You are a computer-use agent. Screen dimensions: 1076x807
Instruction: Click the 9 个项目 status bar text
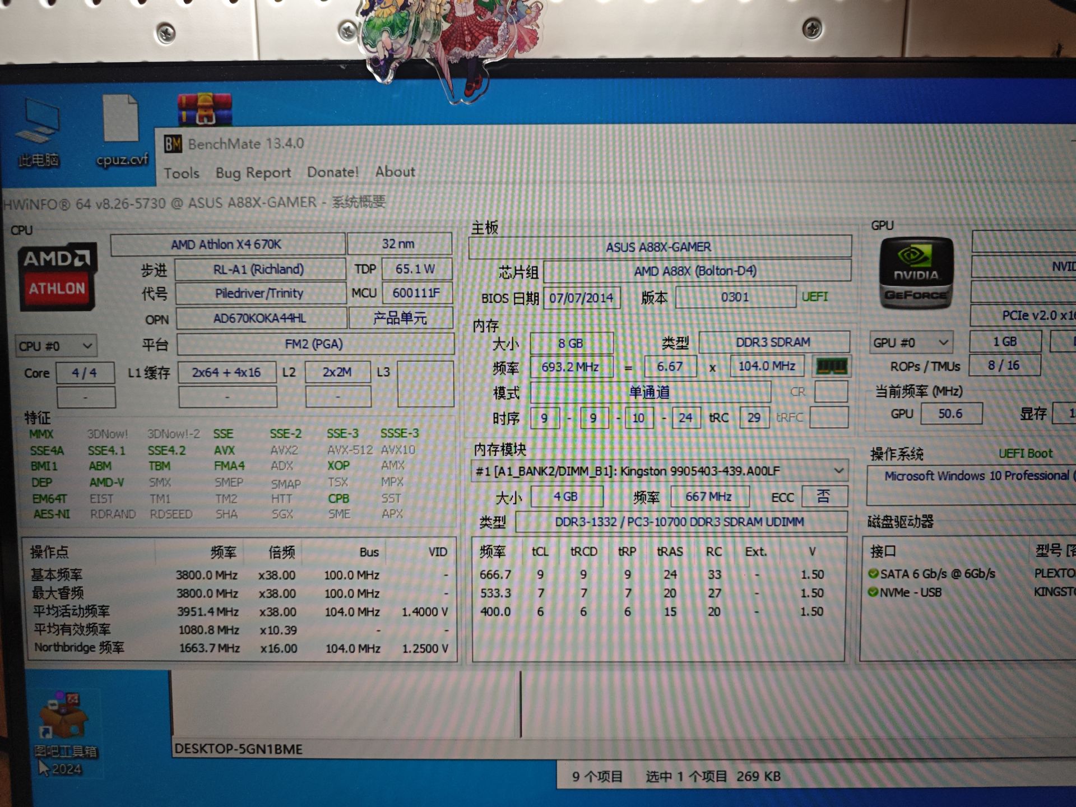pos(597,777)
